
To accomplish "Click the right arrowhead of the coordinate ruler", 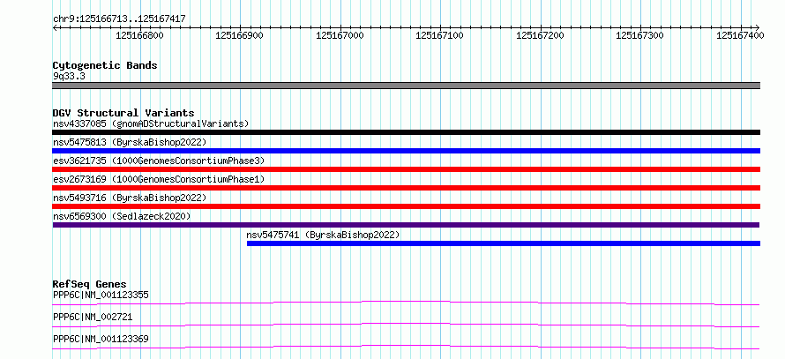I will pos(758,27).
